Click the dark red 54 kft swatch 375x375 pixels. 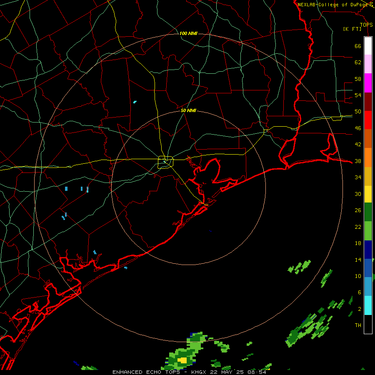pyautogui.click(x=368, y=102)
